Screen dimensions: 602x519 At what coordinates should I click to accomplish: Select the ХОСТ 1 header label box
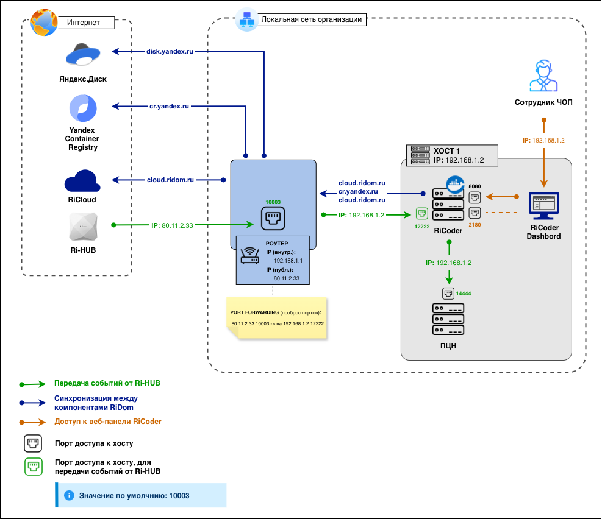pos(451,155)
